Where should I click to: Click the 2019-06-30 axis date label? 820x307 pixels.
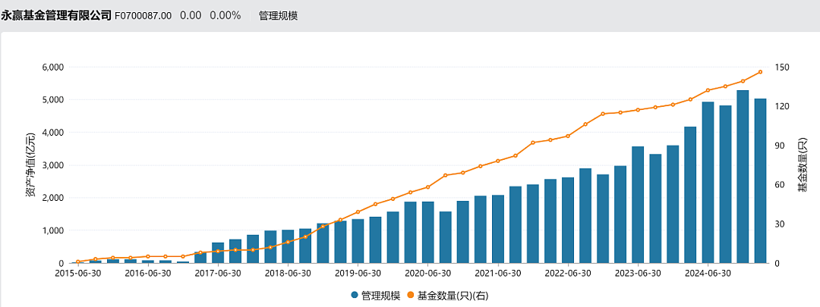[x=358, y=273]
